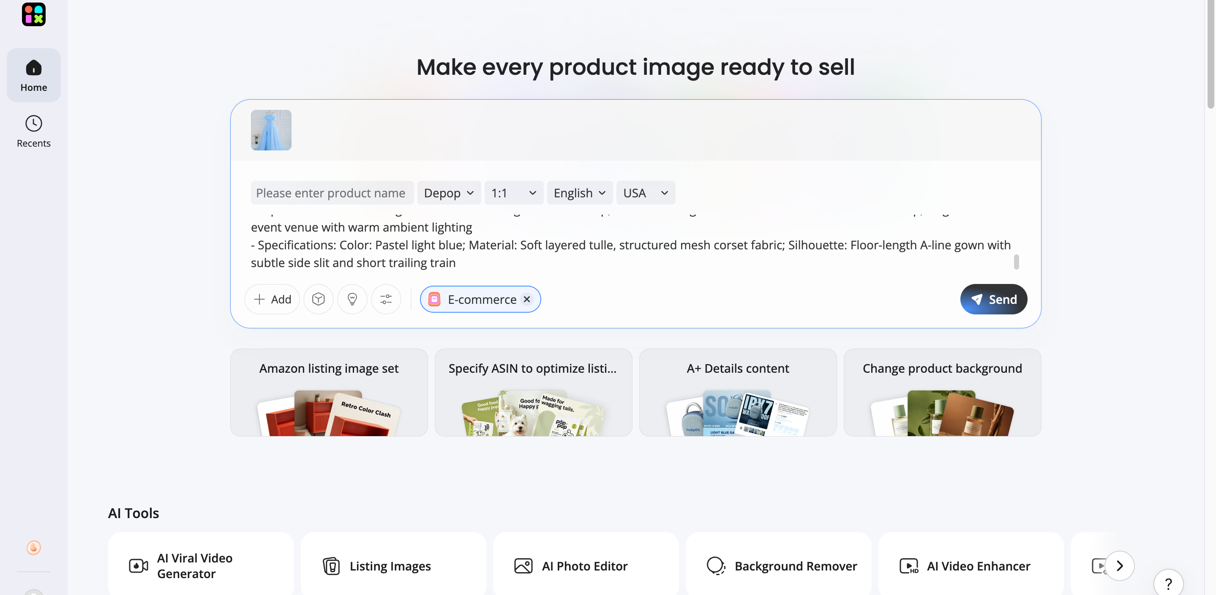Click the colorful app logo icon
Screen dimensions: 1216x595
[33, 14]
